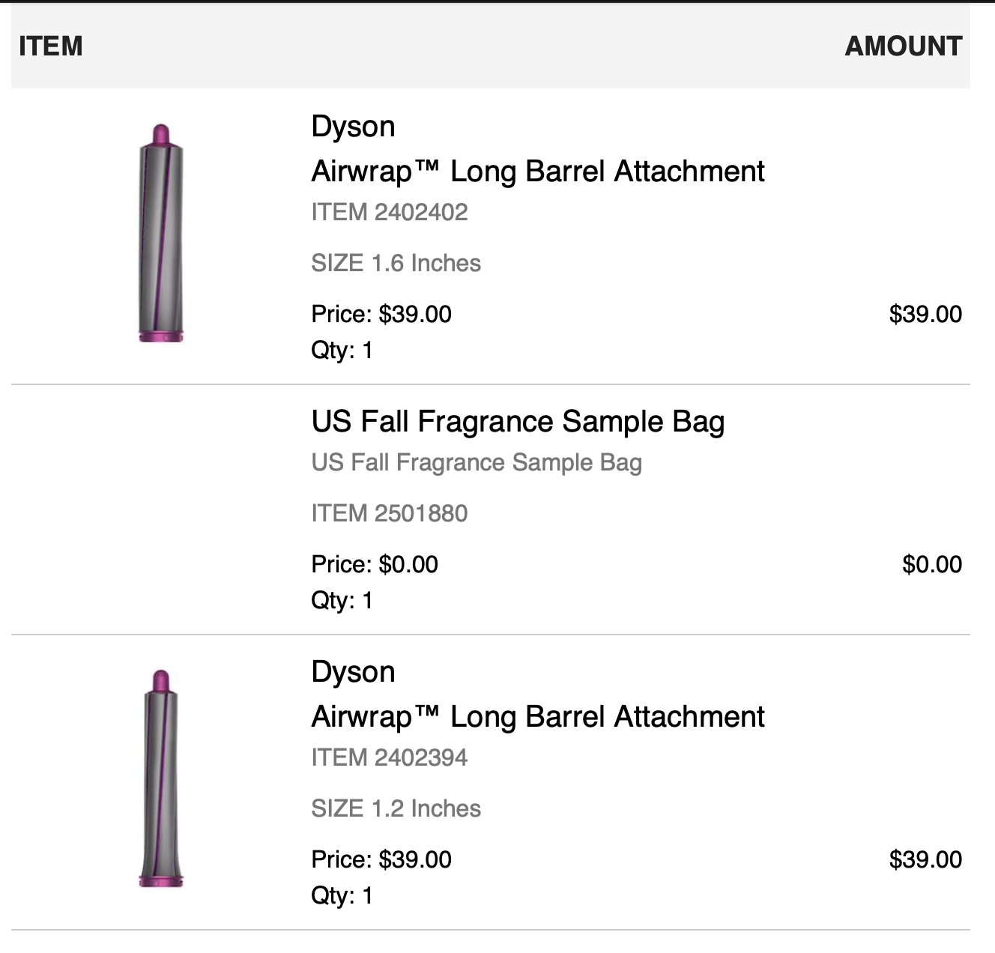Select the ITEM 2402402 number text
This screenshot has height=953, width=995.
[x=389, y=213]
